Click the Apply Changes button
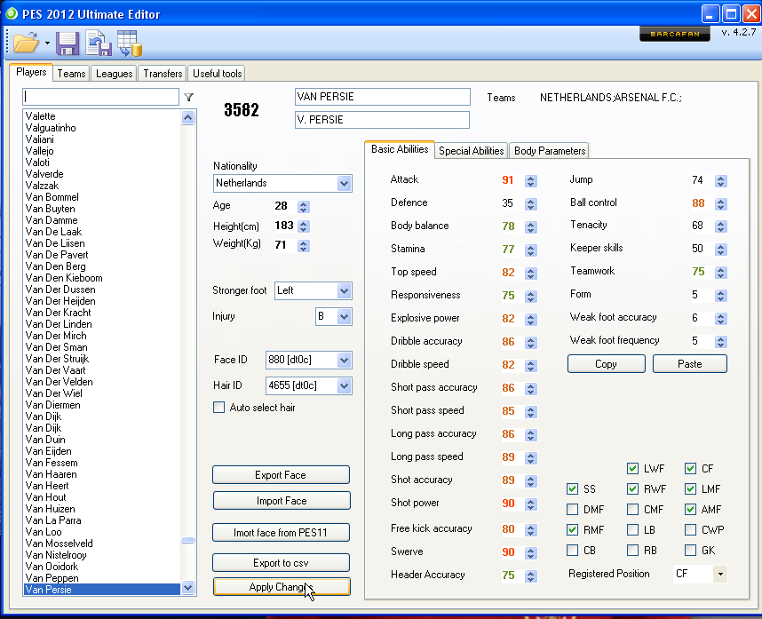Screen dimensions: 762x619 pos(281,586)
